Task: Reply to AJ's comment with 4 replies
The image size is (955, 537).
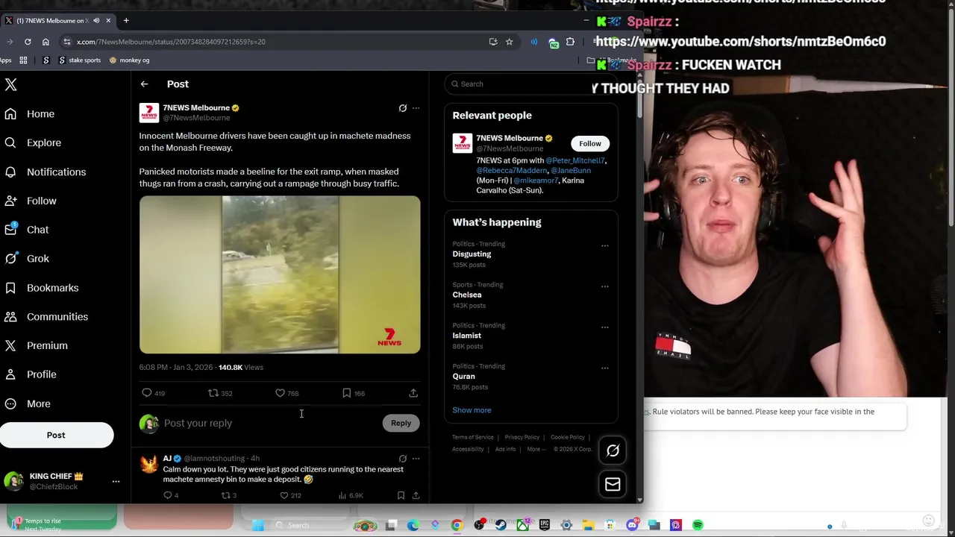Action: pos(168,495)
